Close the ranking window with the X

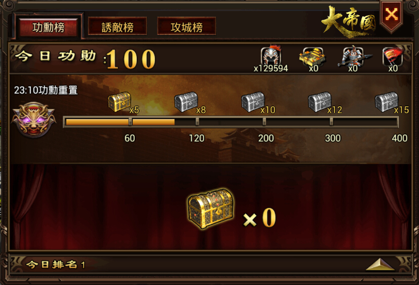(392, 15)
